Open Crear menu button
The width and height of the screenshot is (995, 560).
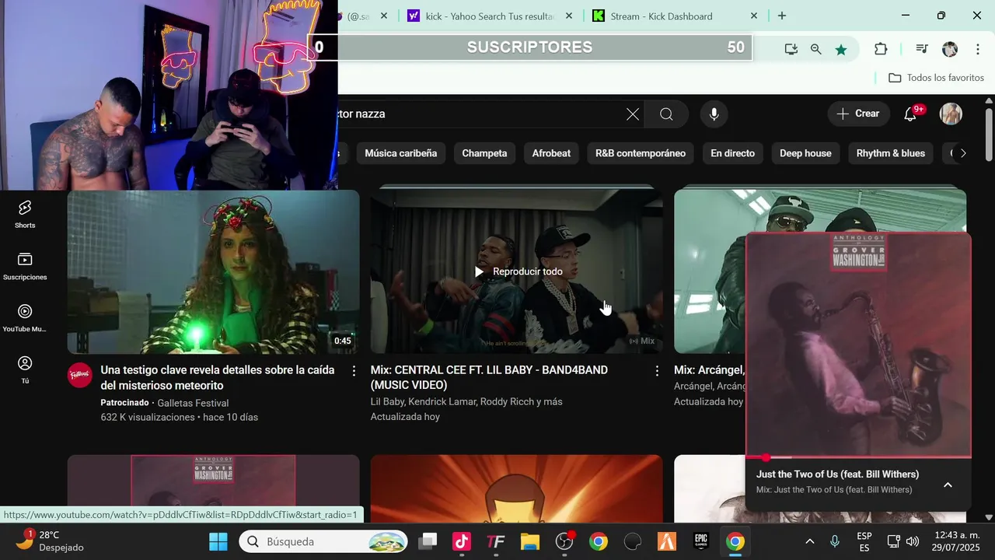(858, 114)
